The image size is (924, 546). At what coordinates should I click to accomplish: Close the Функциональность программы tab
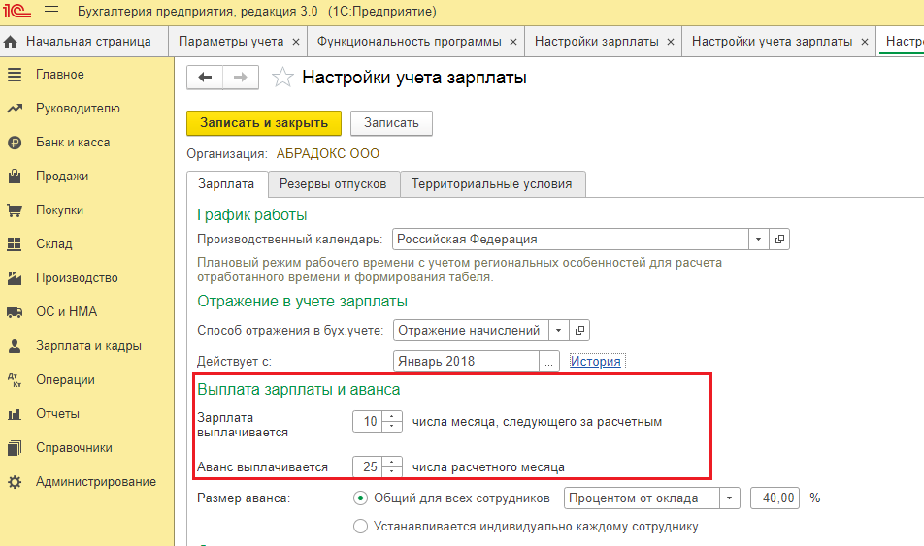point(513,42)
